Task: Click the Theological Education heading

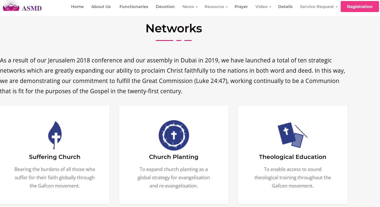Action: coord(293,157)
